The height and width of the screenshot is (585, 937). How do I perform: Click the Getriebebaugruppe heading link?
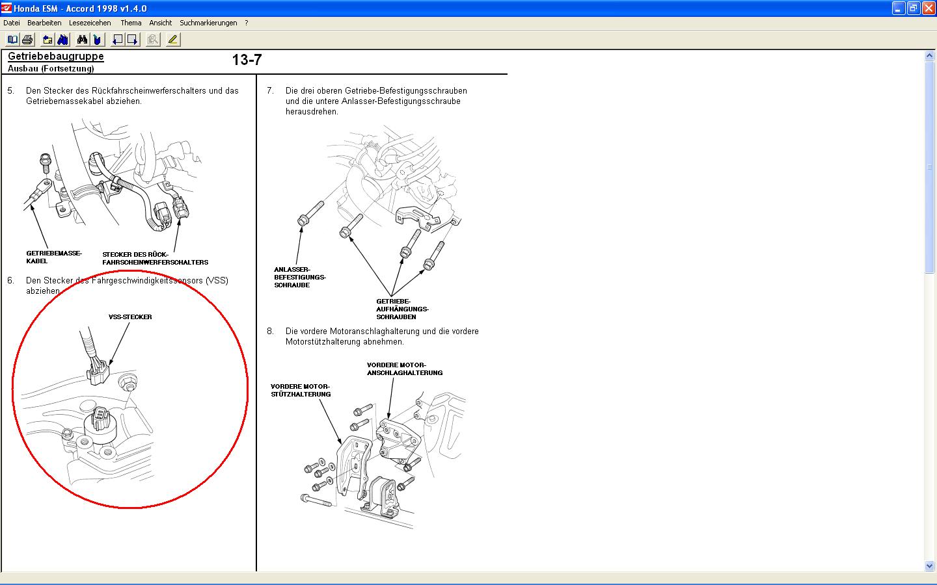[x=56, y=57]
